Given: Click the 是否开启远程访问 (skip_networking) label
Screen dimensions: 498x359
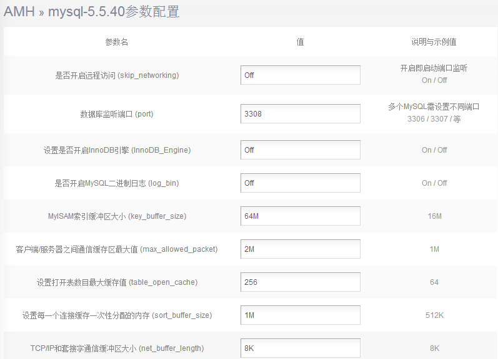Looking at the screenshot, I should click(117, 75).
